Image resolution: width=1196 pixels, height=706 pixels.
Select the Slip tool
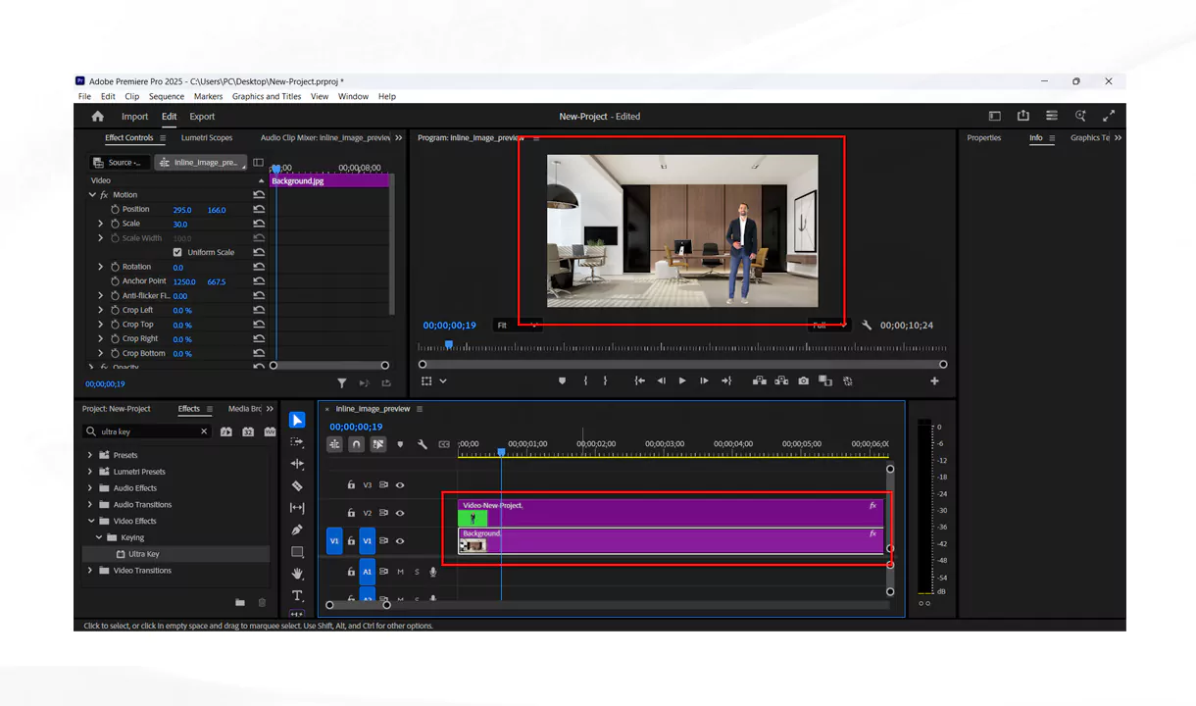[x=297, y=508]
